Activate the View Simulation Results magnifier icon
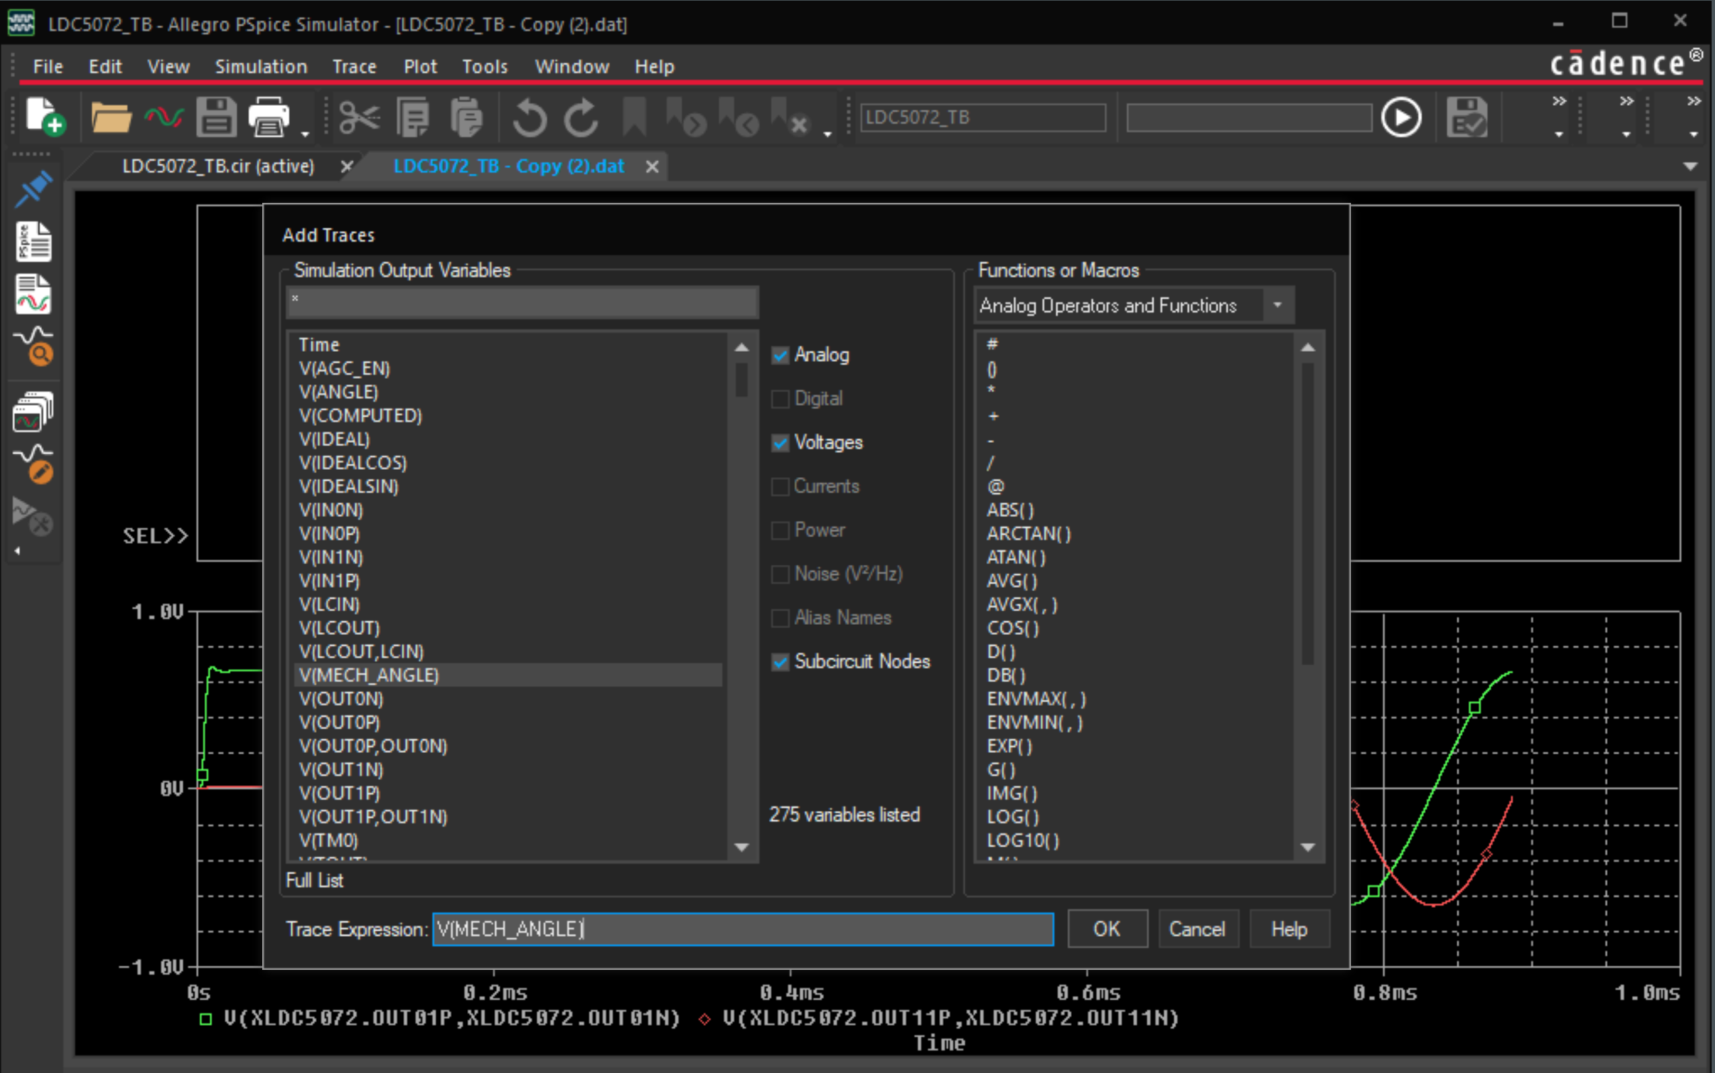The width and height of the screenshot is (1715, 1073). click(34, 344)
